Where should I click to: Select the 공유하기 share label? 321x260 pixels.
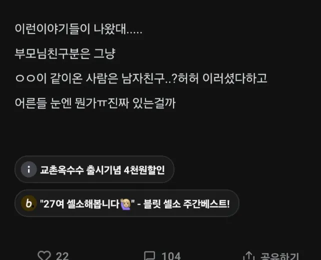(279, 256)
